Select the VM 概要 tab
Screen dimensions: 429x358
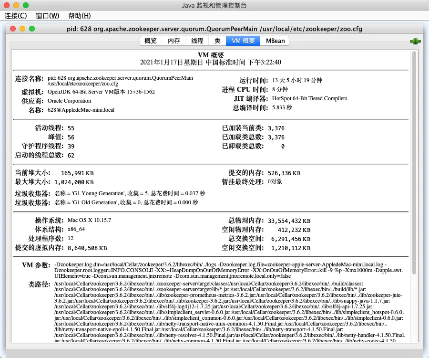tap(243, 41)
